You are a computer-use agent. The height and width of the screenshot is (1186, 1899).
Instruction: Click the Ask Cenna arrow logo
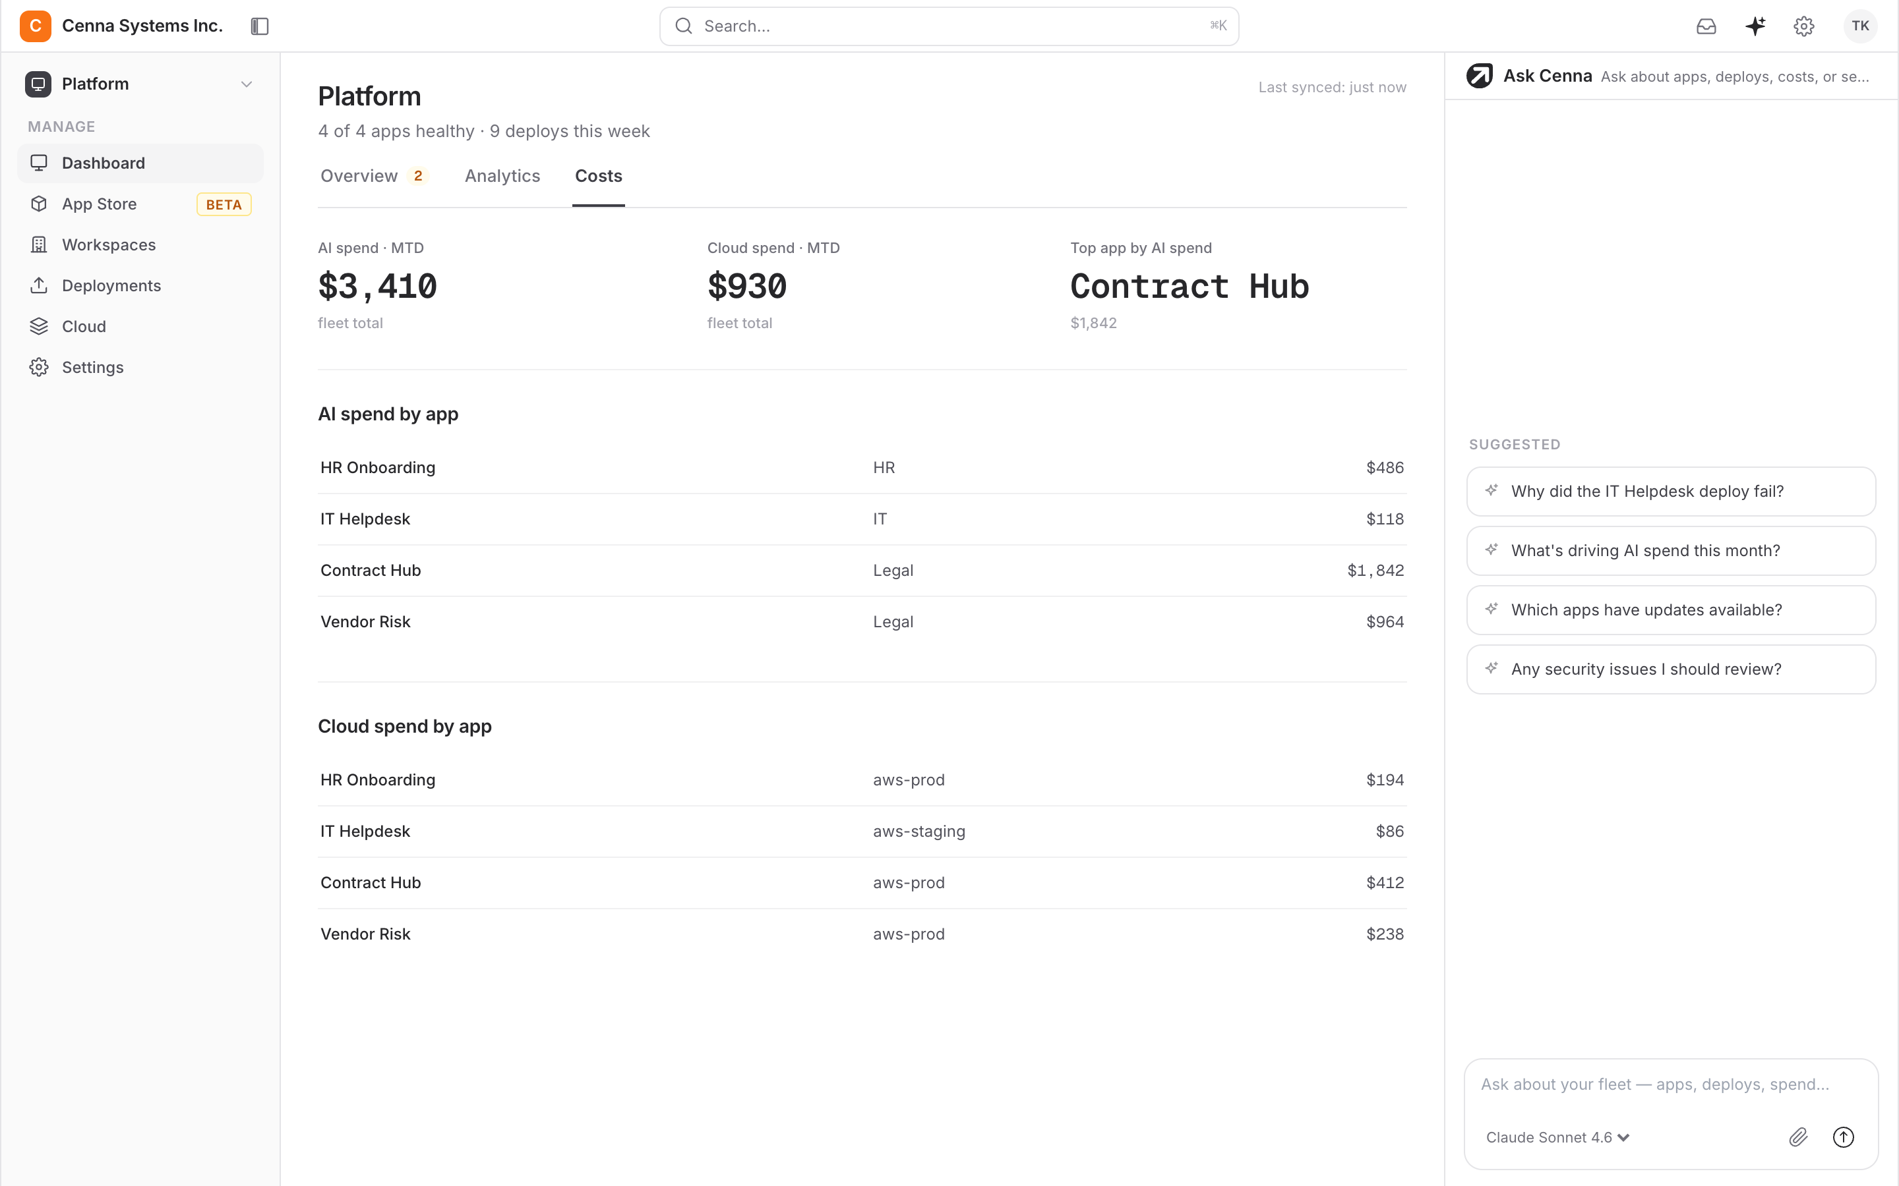(x=1479, y=76)
